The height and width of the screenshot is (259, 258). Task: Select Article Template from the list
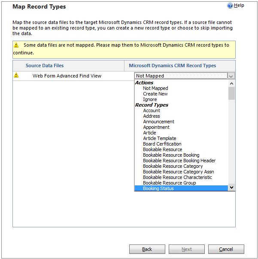[159, 138]
